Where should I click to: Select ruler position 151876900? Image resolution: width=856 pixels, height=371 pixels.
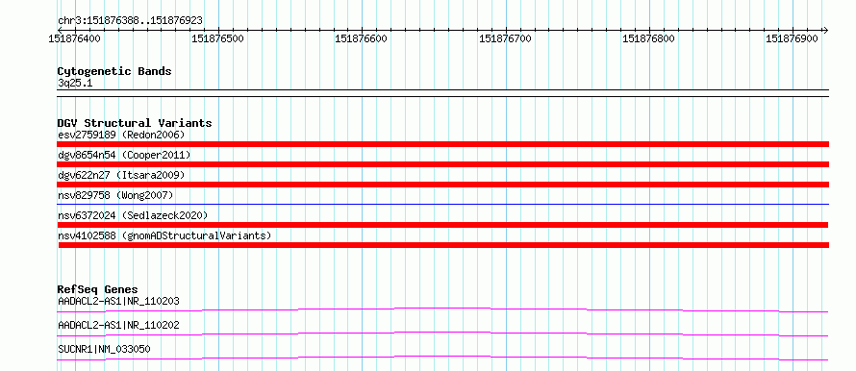pos(793,38)
